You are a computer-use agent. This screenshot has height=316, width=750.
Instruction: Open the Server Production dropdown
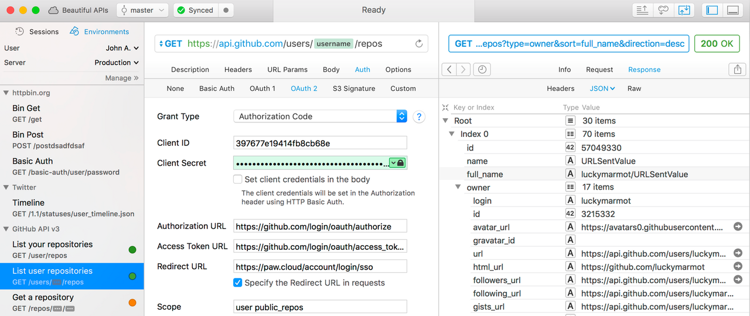click(117, 63)
